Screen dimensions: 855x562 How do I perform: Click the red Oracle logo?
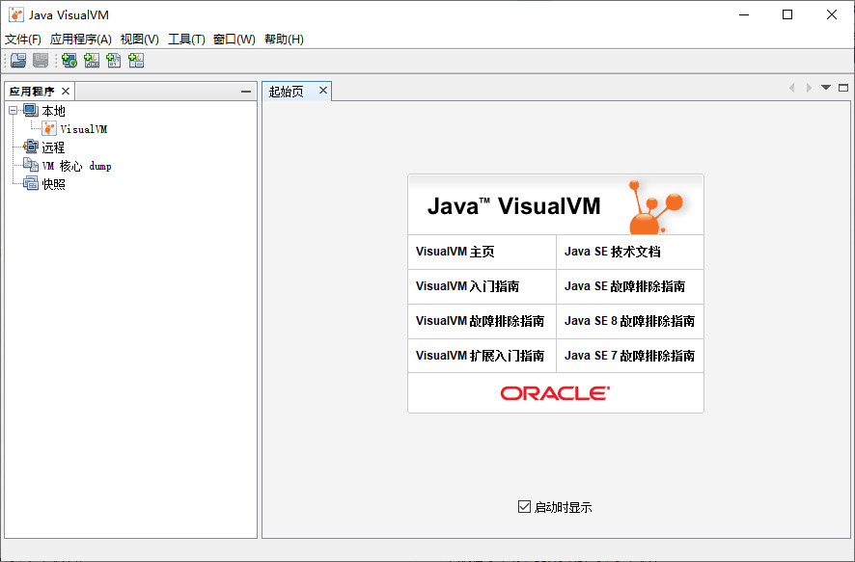point(555,393)
